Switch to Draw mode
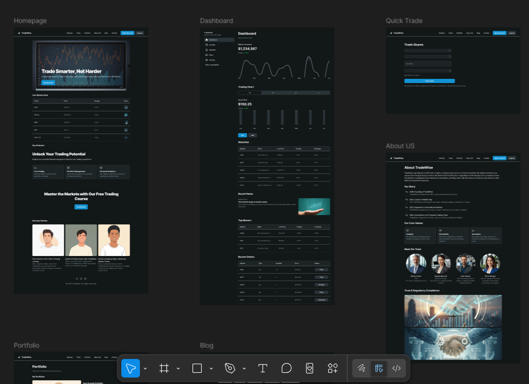Viewport: 529px width, 384px height. pos(361,368)
